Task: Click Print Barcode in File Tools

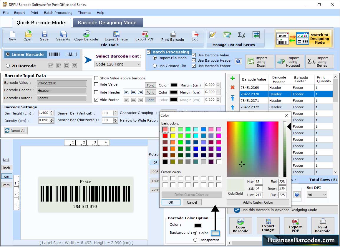Action: [x=173, y=36]
